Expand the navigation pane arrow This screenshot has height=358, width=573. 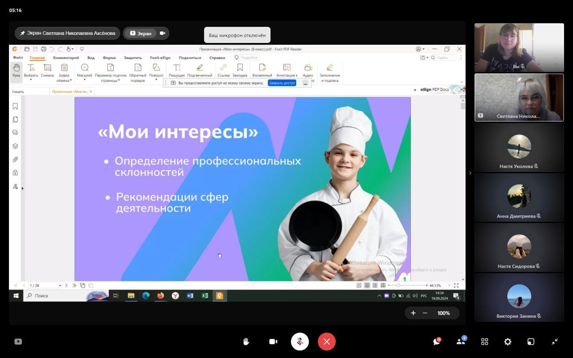22,188
